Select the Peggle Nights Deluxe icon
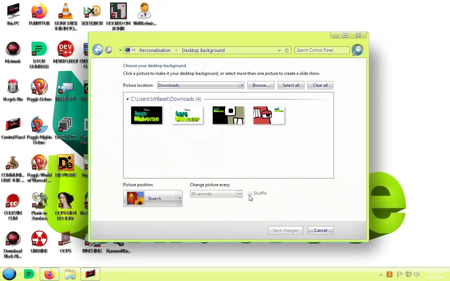 tap(39, 130)
